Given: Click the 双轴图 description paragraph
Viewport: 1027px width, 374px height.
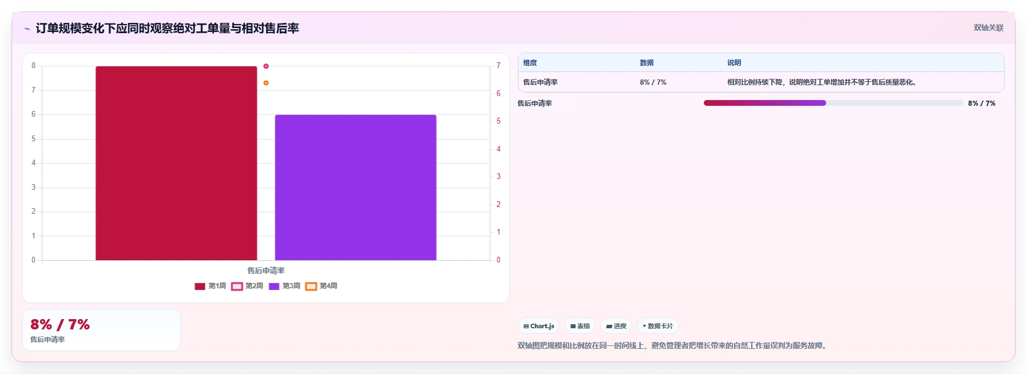Looking at the screenshot, I should 673,345.
